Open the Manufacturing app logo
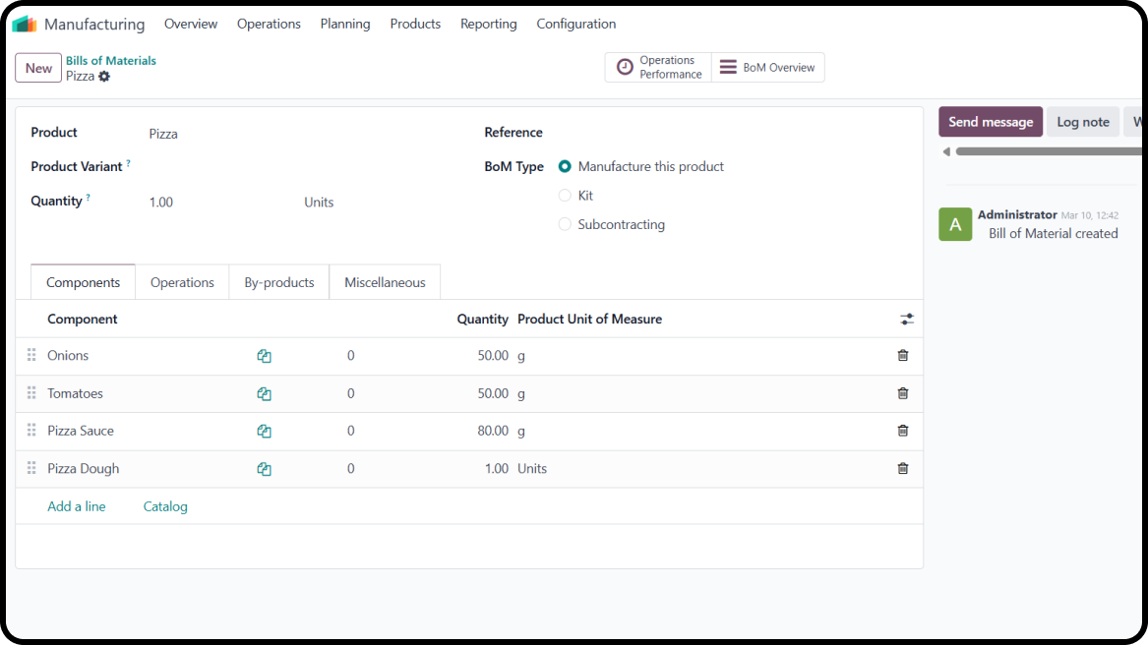The height and width of the screenshot is (645, 1148). (x=25, y=24)
